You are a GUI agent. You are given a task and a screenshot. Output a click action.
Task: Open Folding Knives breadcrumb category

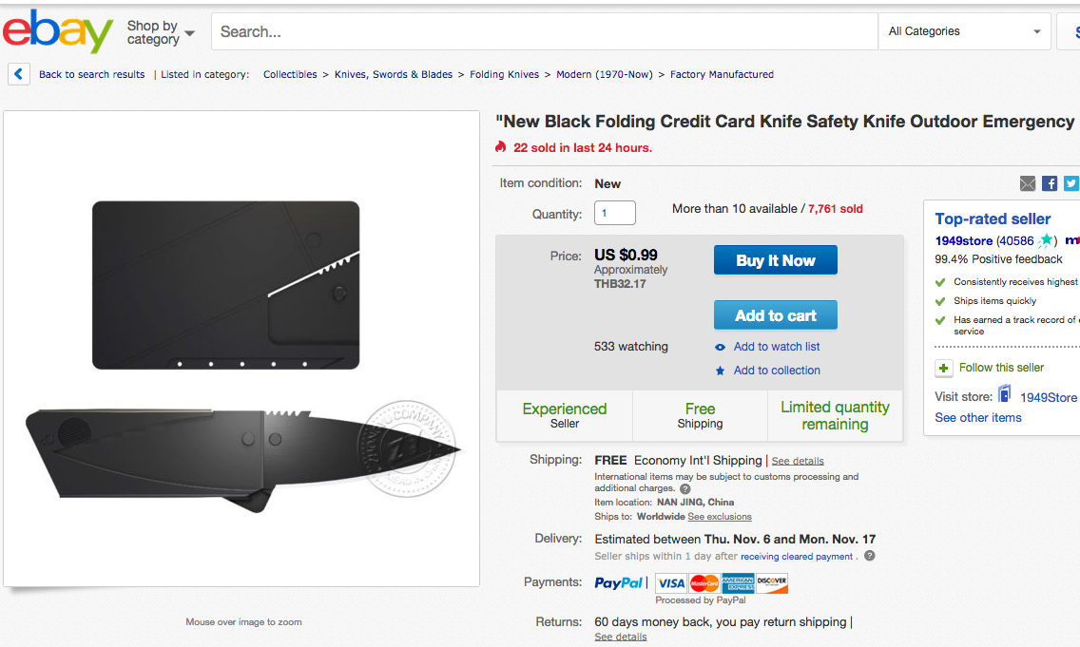click(x=504, y=74)
